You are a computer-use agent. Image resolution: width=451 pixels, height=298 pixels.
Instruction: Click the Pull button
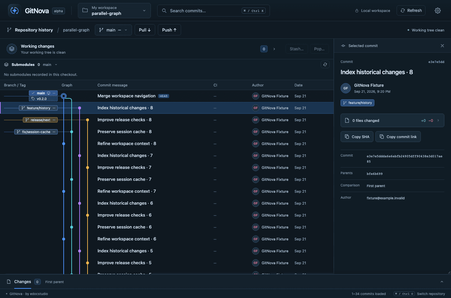point(145,30)
